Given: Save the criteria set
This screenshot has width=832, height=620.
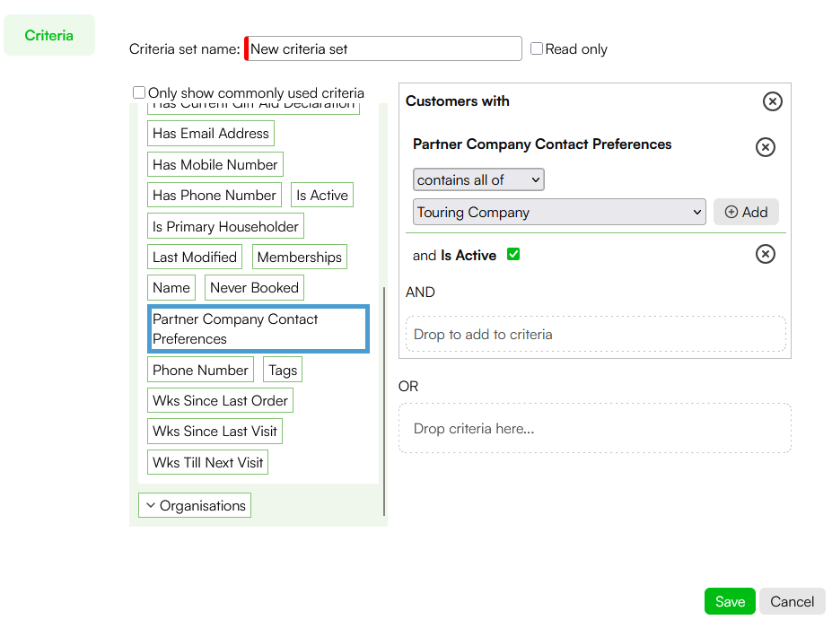Looking at the screenshot, I should click(730, 601).
